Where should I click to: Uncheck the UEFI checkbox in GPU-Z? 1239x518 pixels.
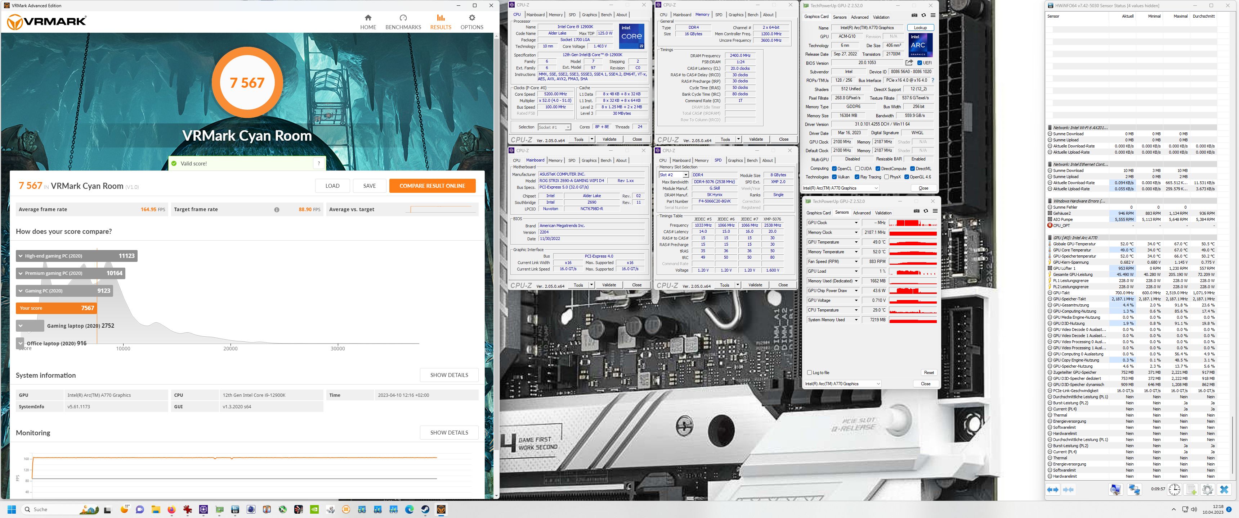pos(920,63)
